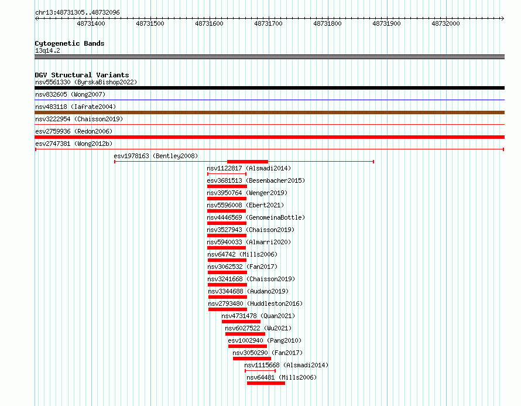The image size is (521, 406).
Task: Select nsv1122817 (Alsmadi2014) variant label
Action: (x=249, y=168)
